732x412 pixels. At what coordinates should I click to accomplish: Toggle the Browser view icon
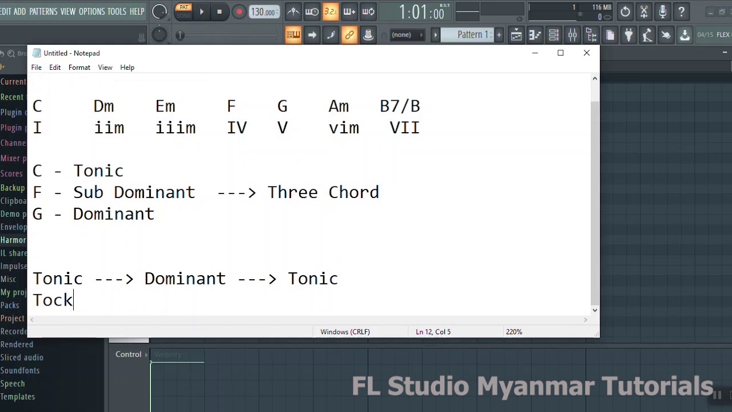[591, 35]
